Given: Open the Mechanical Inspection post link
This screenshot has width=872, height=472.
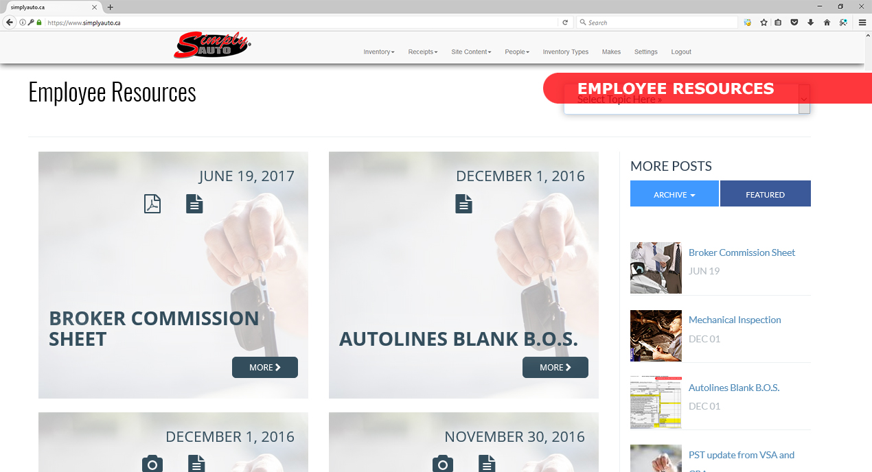Looking at the screenshot, I should click(x=735, y=320).
